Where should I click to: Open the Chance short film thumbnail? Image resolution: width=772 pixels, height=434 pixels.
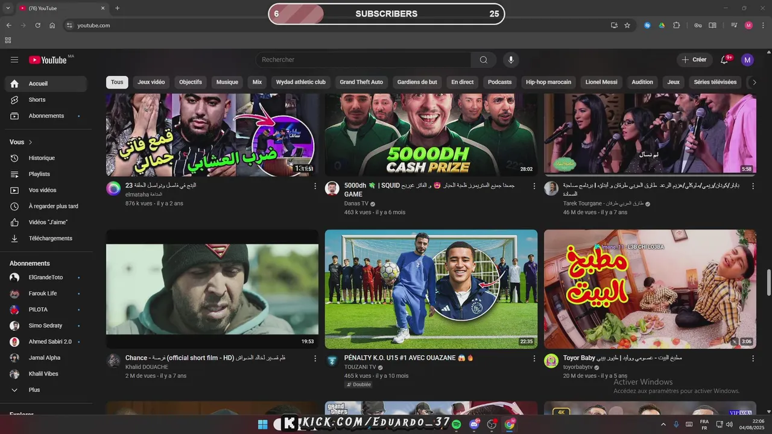(212, 289)
